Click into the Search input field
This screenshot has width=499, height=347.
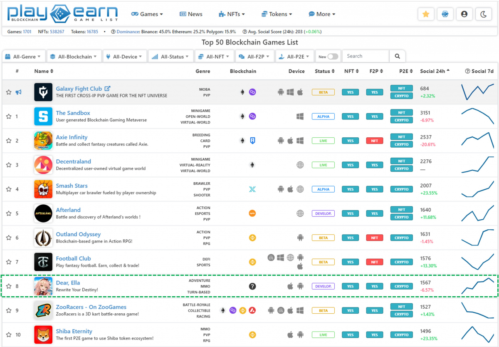pos(366,56)
